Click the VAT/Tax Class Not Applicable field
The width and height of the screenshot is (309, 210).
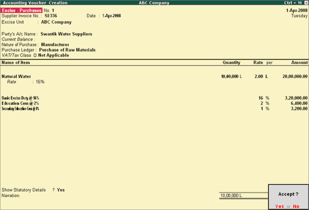[53, 55]
